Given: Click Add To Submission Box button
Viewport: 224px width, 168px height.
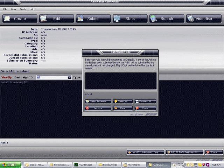Looking at the screenshot, I should tap(145, 152).
